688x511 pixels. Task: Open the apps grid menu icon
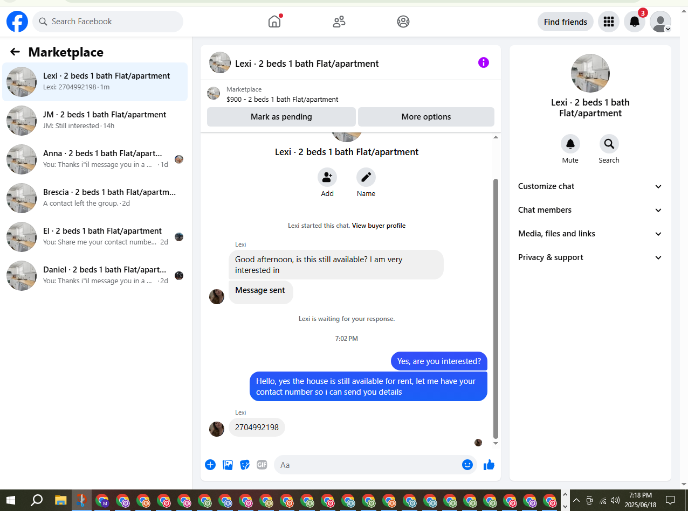click(609, 22)
